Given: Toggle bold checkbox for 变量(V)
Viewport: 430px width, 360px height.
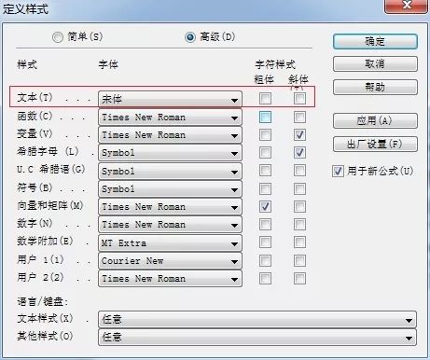Looking at the screenshot, I should (x=265, y=135).
